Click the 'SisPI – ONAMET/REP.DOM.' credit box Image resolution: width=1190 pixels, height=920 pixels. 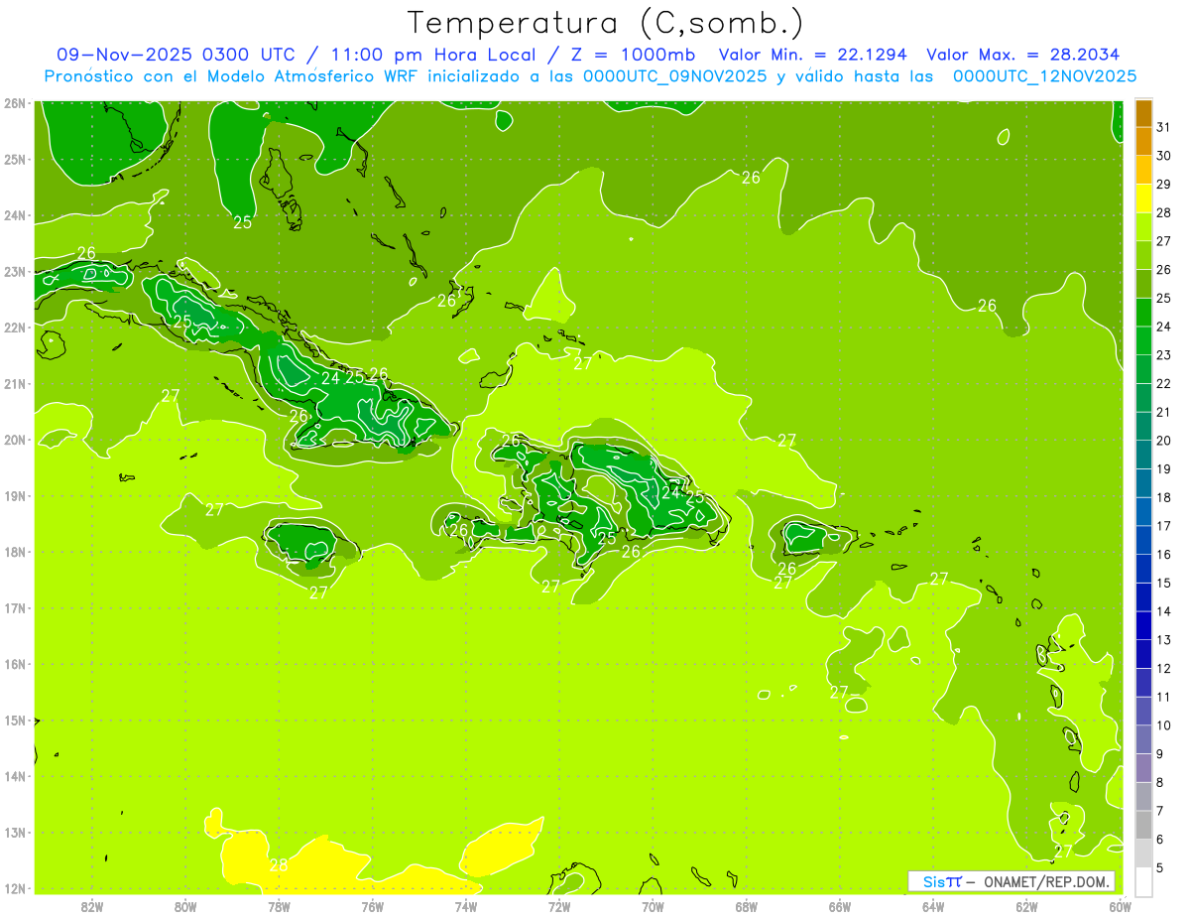(1011, 881)
